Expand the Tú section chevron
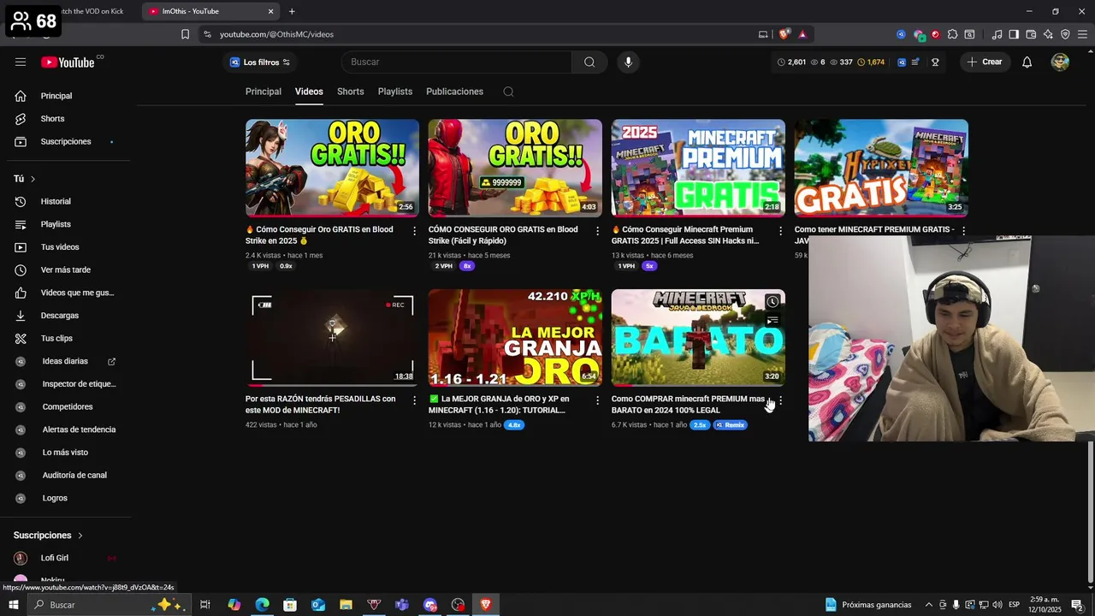The width and height of the screenshot is (1095, 616). pyautogui.click(x=33, y=179)
